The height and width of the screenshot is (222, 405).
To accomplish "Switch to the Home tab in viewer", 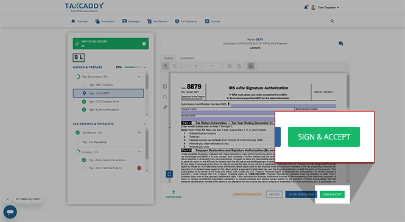I will pyautogui.click(x=168, y=58).
